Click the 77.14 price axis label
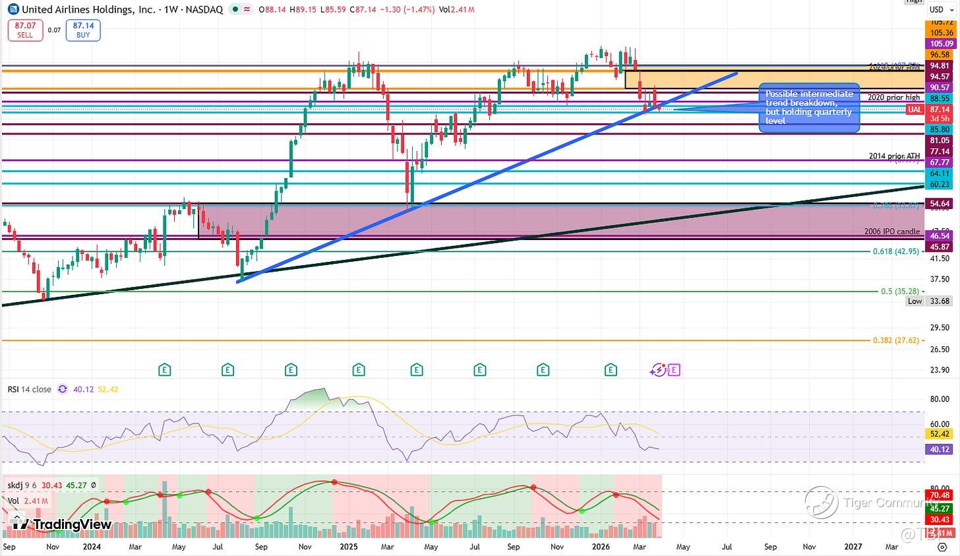Image resolution: width=960 pixels, height=556 pixels. [x=940, y=152]
